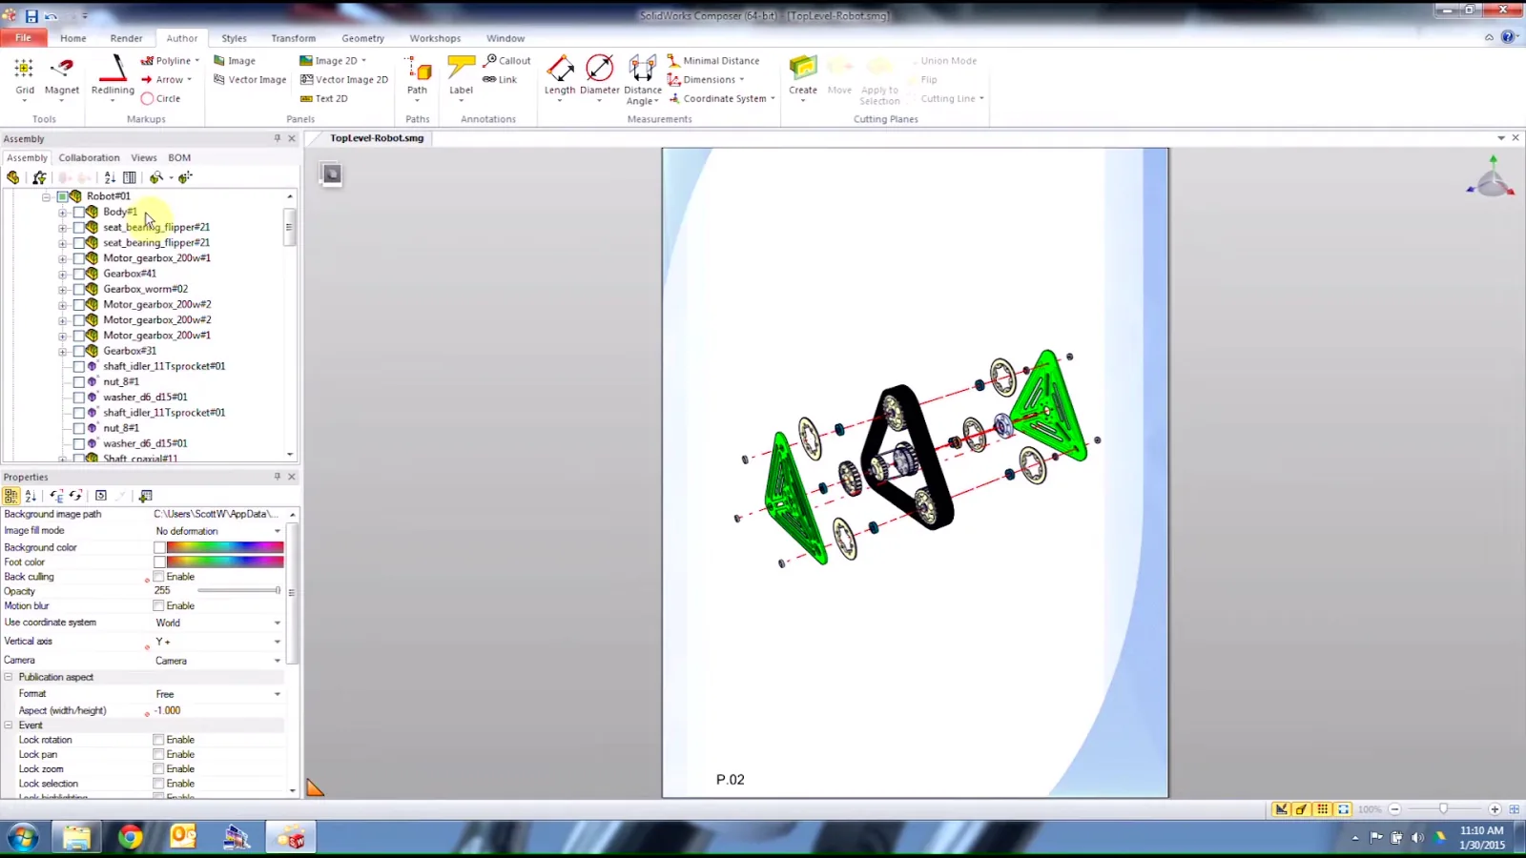Open the Robot#01 assembly node icon

pyautogui.click(x=75, y=196)
